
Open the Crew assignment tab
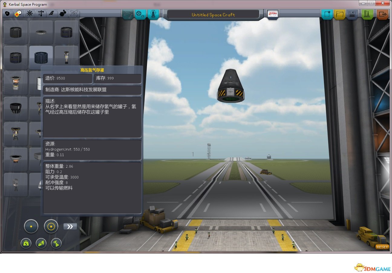tap(153, 14)
